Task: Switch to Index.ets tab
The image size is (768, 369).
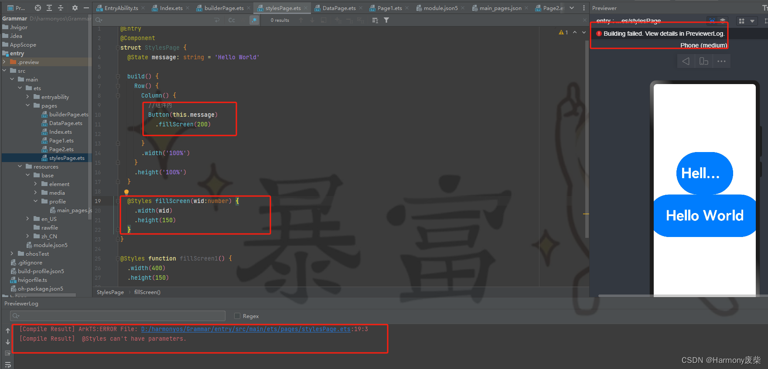Action: 171,8
